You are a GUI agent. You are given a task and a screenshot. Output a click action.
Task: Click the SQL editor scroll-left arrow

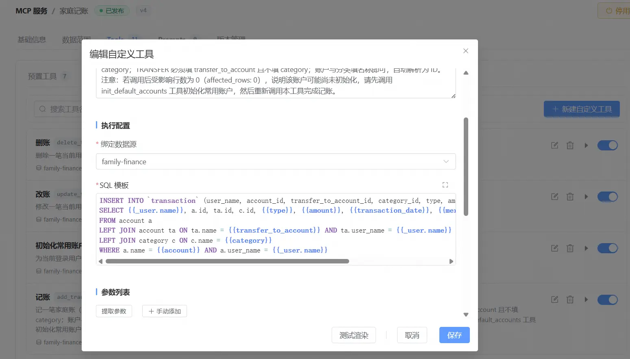[x=100, y=261]
